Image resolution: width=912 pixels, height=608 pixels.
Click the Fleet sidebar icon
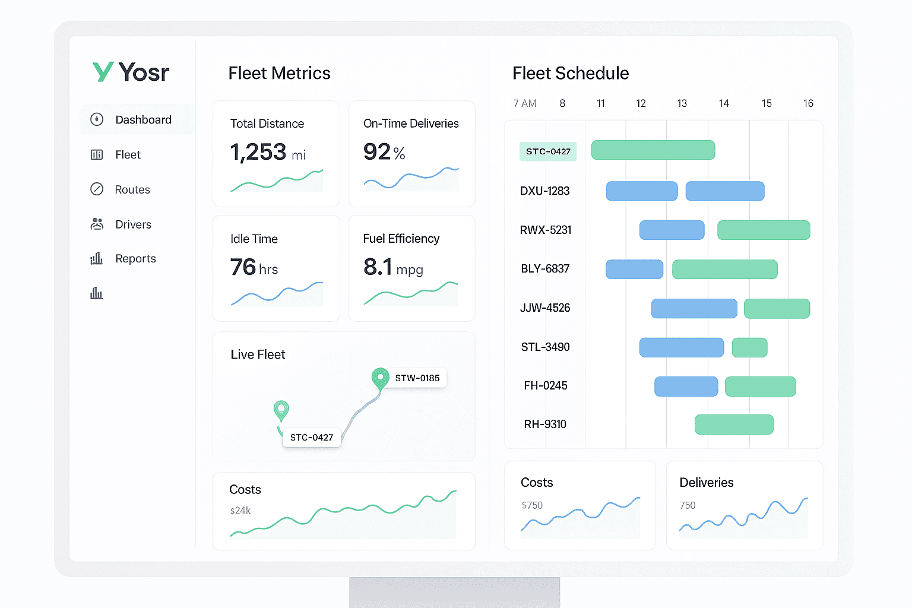click(97, 155)
